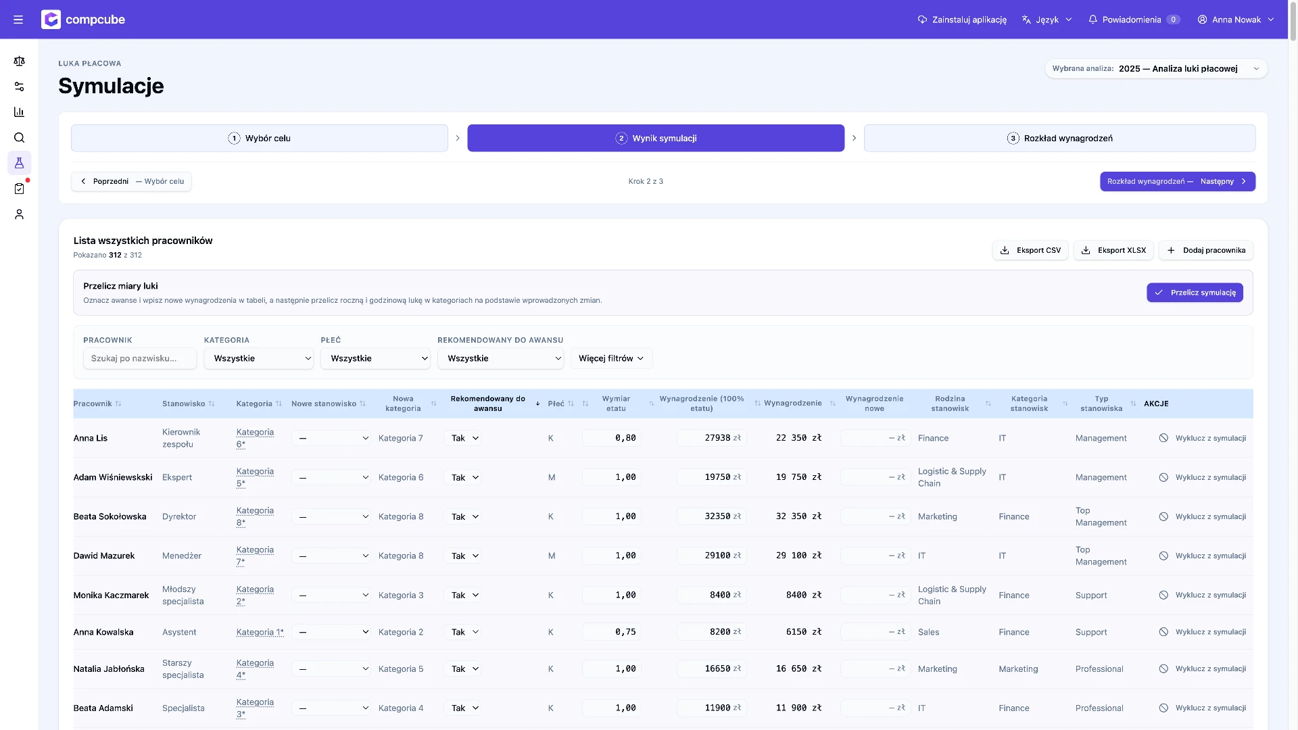Click Wyklucz z symulacji for Monika Kaczmarek
Viewport: 1298px width, 730px height.
point(1203,595)
